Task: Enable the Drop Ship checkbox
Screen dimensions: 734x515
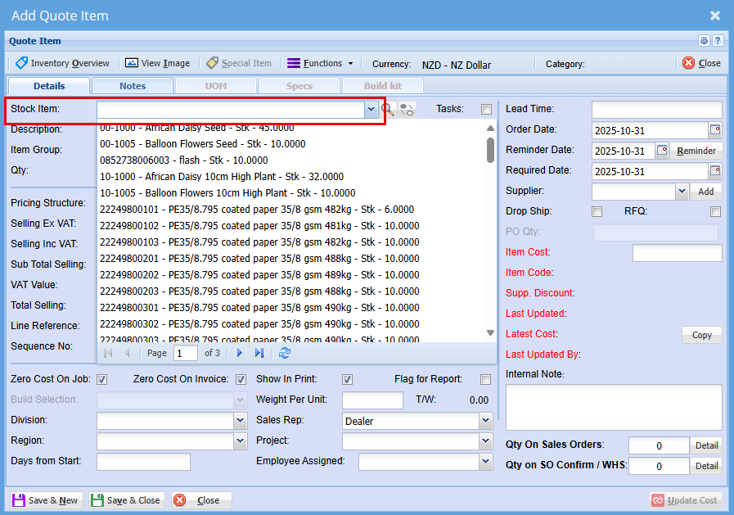Action: 597,212
